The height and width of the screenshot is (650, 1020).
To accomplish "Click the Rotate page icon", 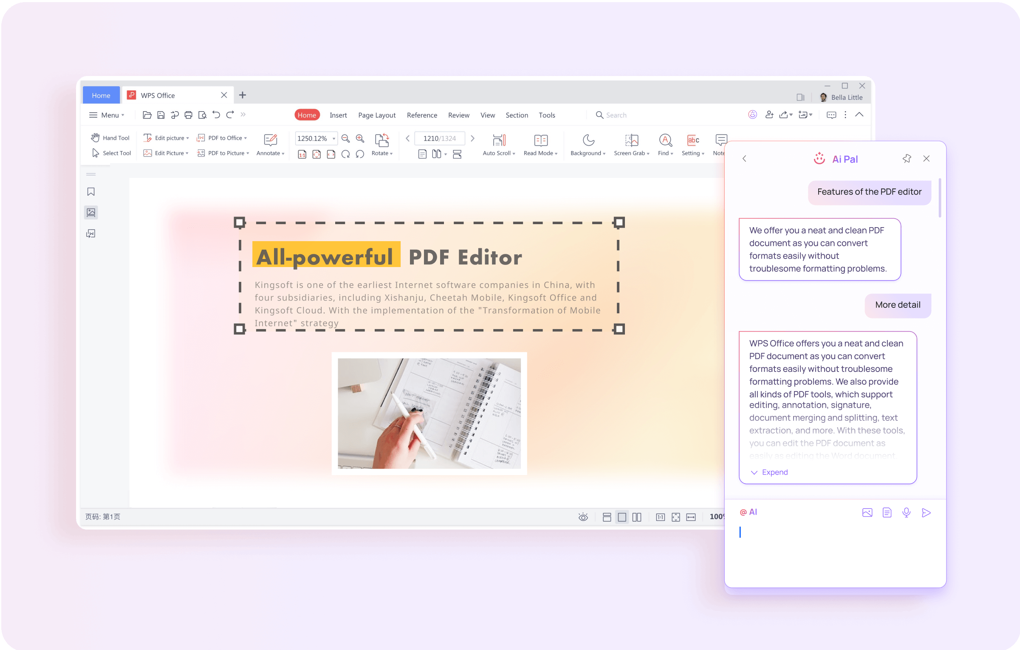I will click(382, 145).
